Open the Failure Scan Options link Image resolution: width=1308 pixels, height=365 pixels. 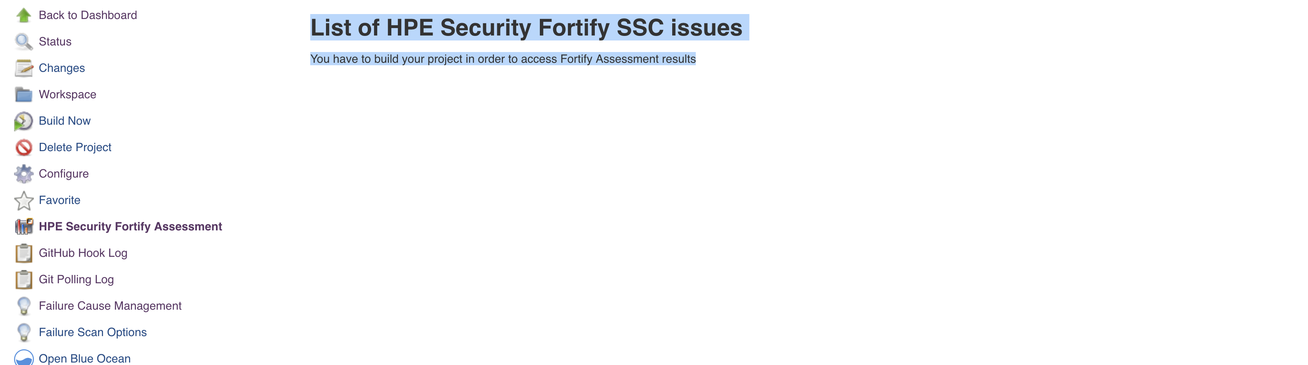92,332
